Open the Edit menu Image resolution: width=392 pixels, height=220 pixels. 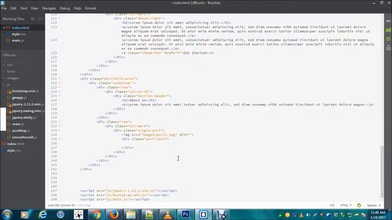[x=13, y=8]
